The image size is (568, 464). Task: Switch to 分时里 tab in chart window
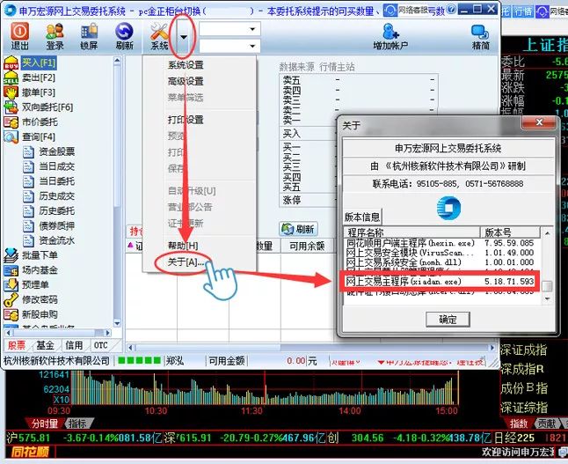[x=45, y=423]
